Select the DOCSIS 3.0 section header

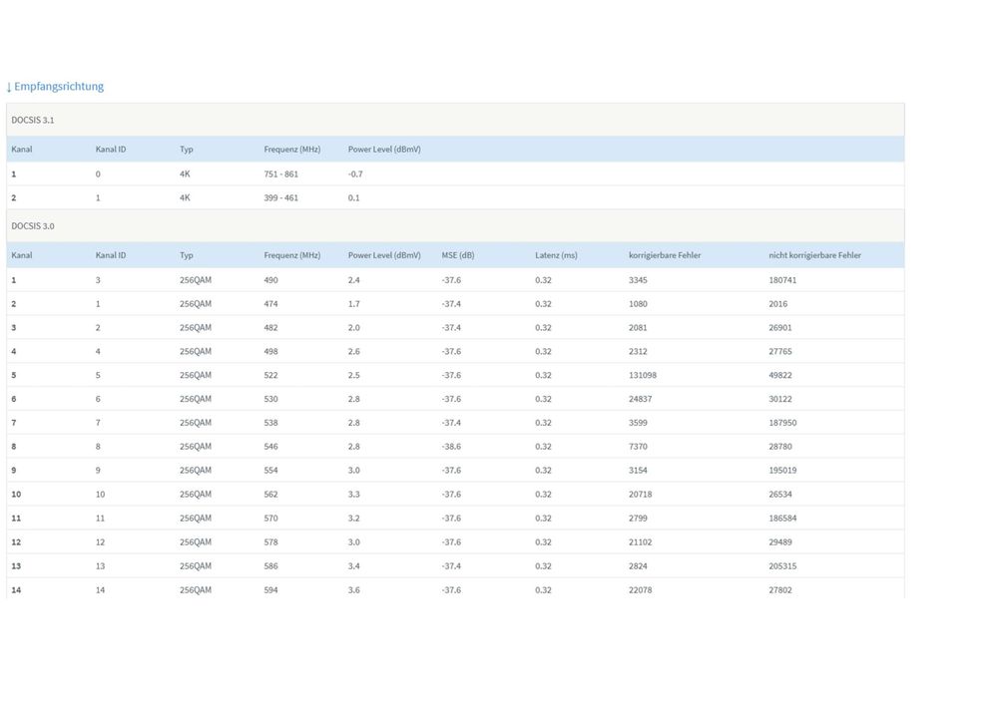pyautogui.click(x=455, y=225)
